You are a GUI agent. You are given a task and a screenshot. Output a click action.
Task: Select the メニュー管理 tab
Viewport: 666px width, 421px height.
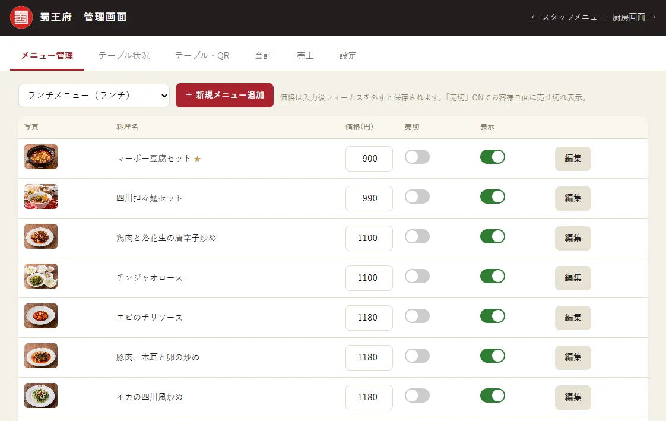click(47, 56)
